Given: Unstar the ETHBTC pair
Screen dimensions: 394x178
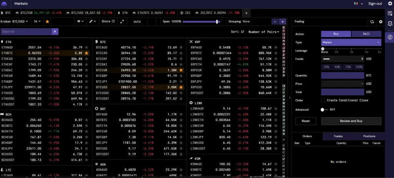Looking at the screenshot, I should [x=87, y=53].
